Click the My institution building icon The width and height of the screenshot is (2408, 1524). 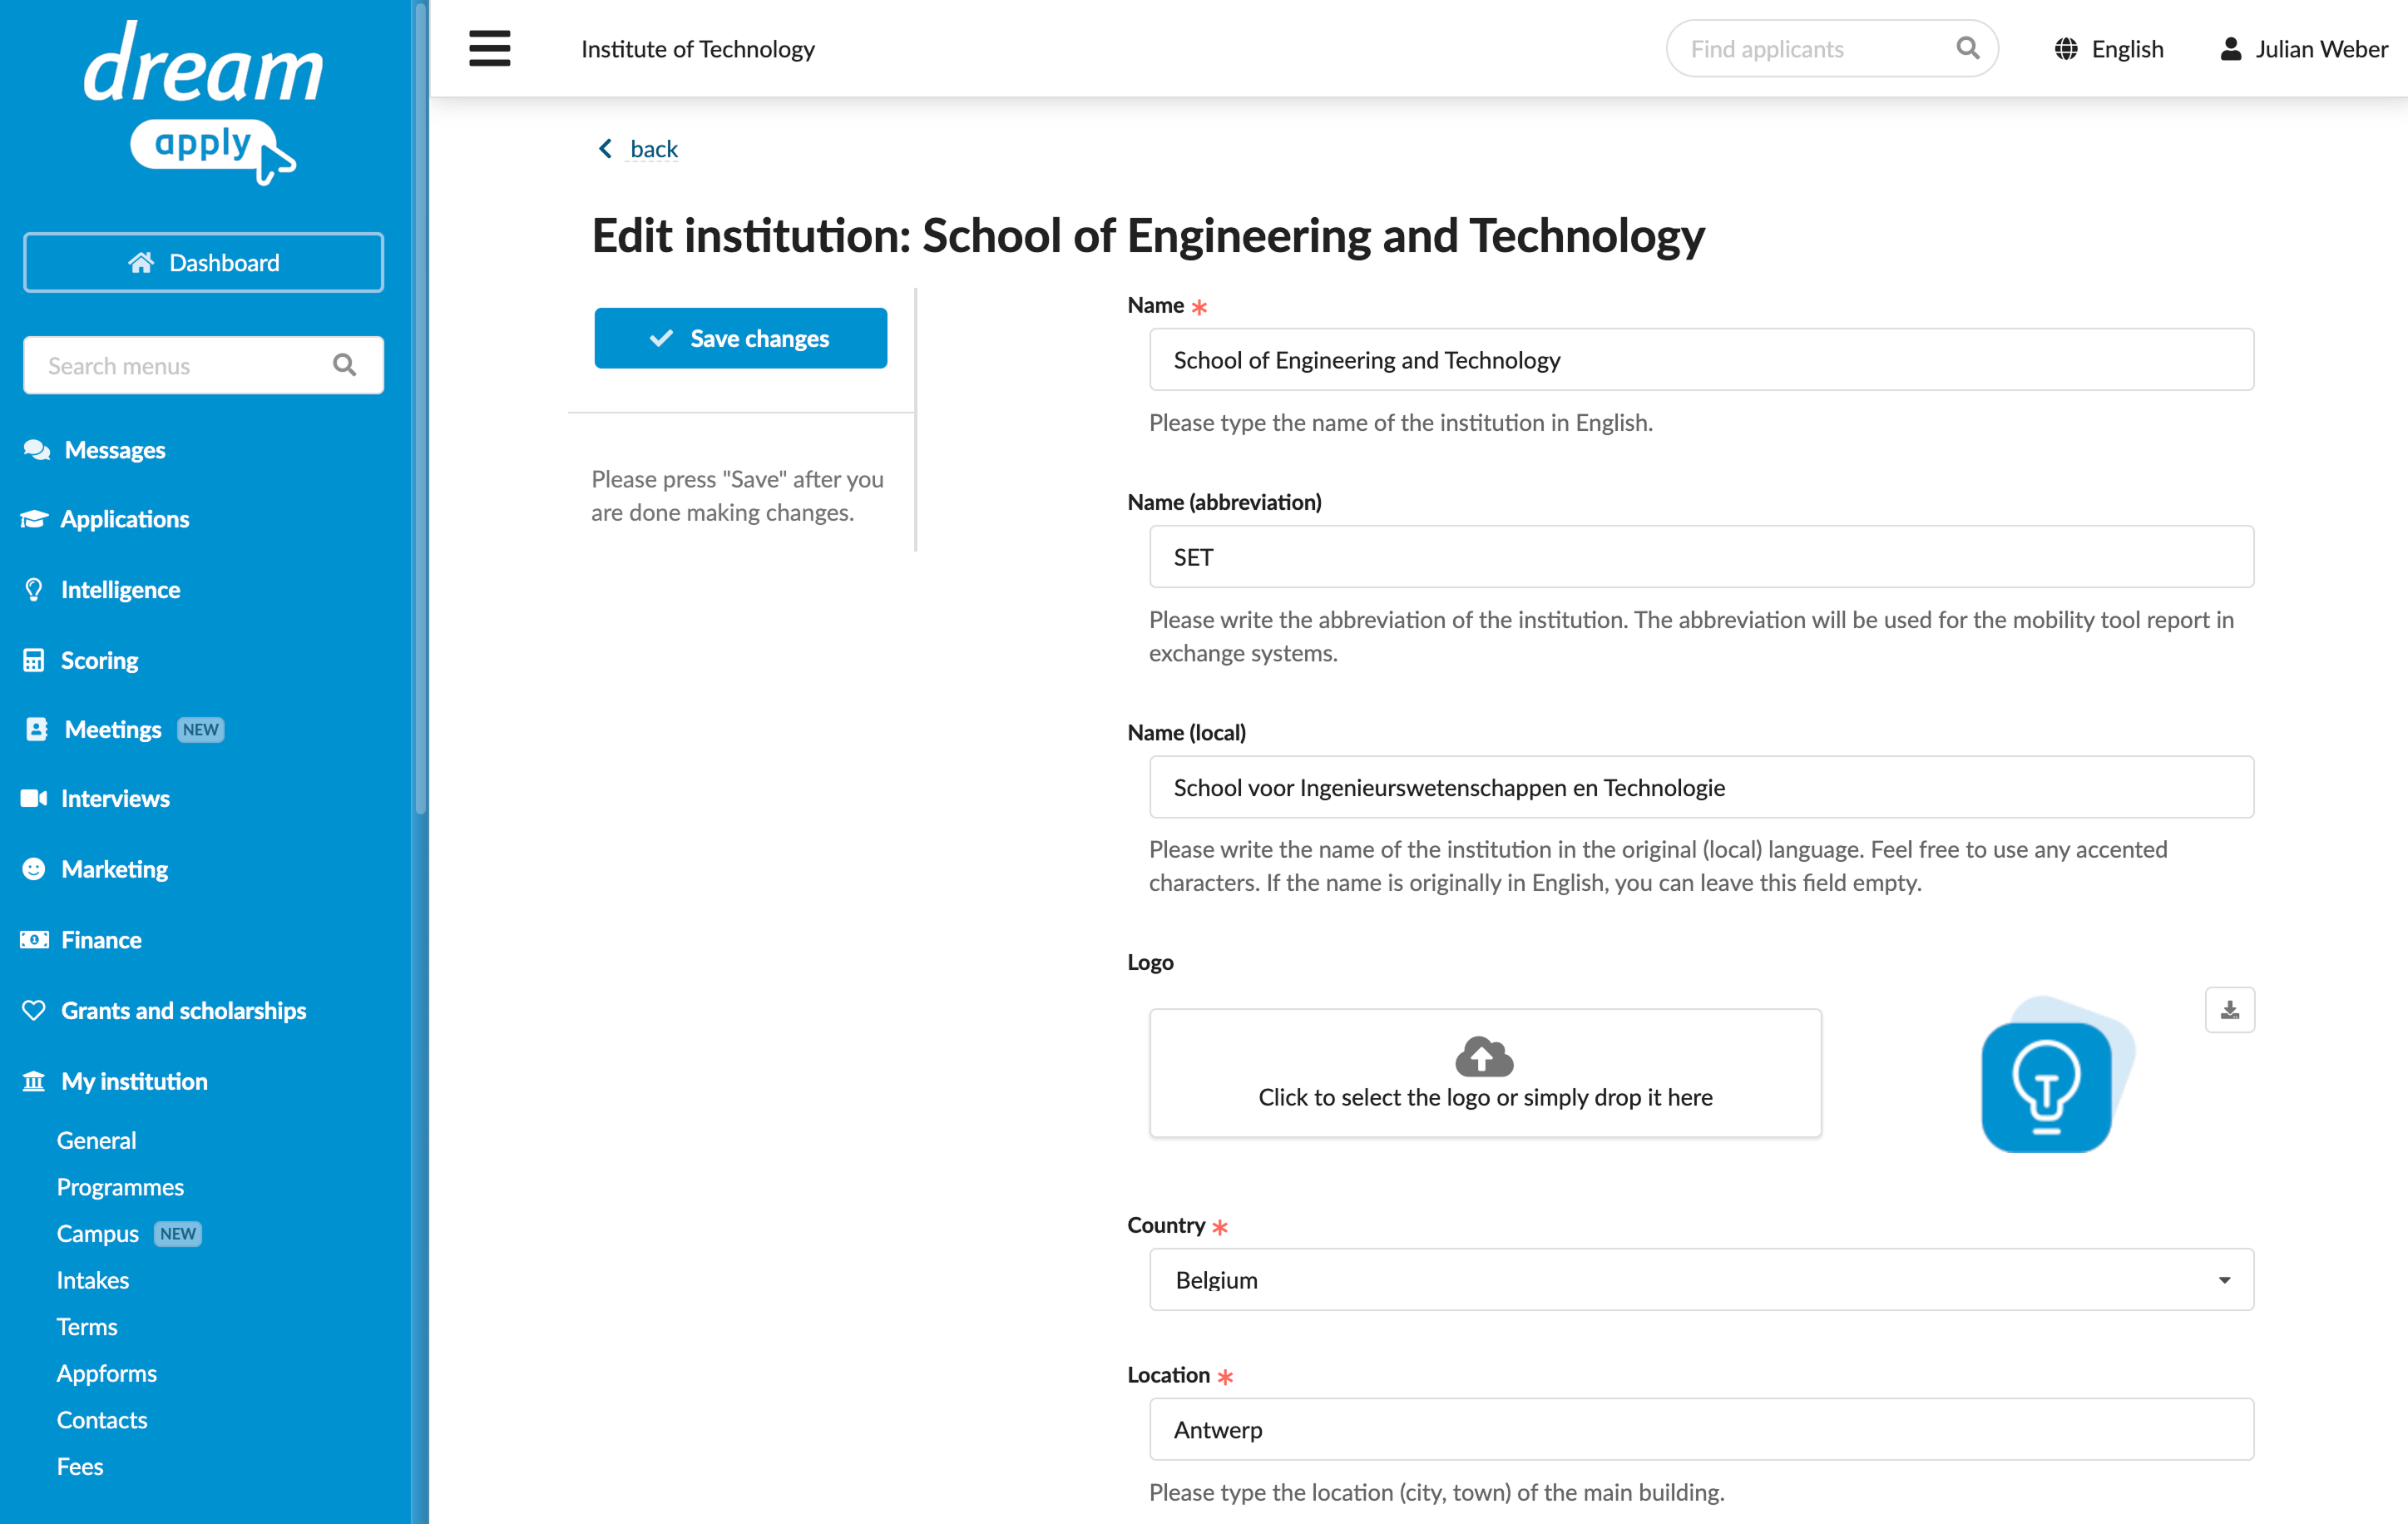33,1081
